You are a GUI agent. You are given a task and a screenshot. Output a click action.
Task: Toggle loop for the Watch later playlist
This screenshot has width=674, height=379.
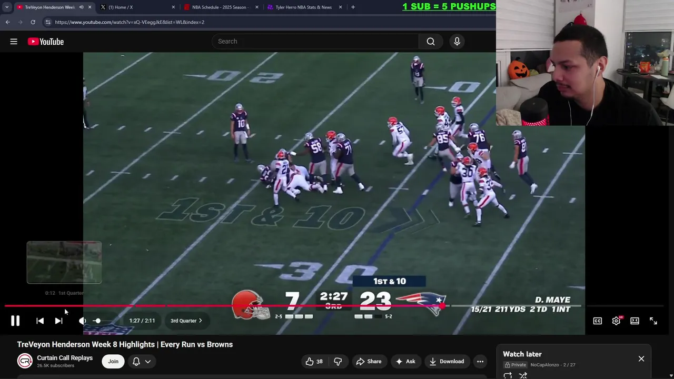508,375
